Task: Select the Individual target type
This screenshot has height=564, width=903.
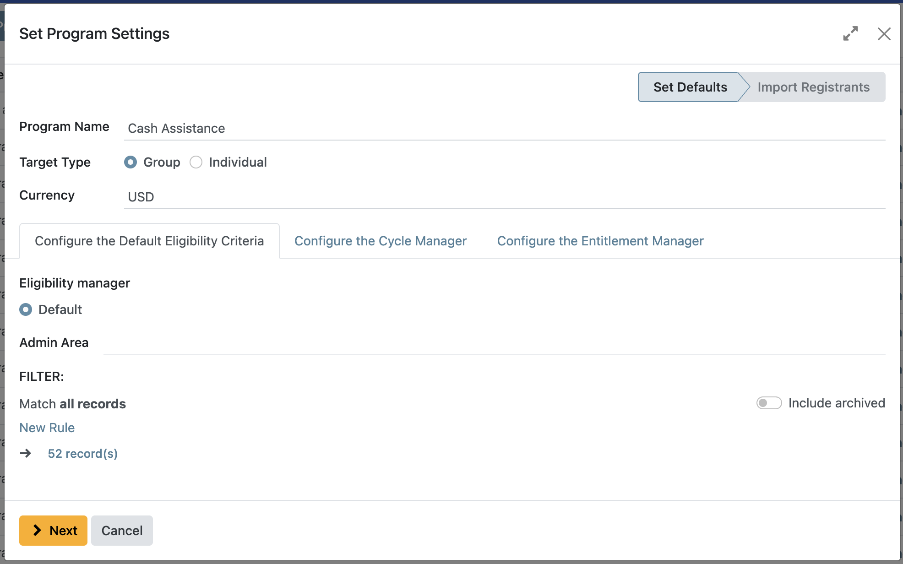Action: coord(196,162)
